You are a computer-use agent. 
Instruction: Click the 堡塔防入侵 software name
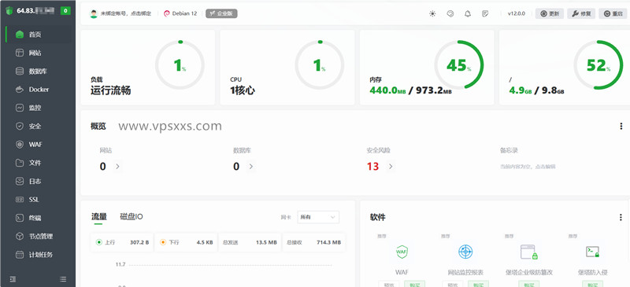coord(593,273)
